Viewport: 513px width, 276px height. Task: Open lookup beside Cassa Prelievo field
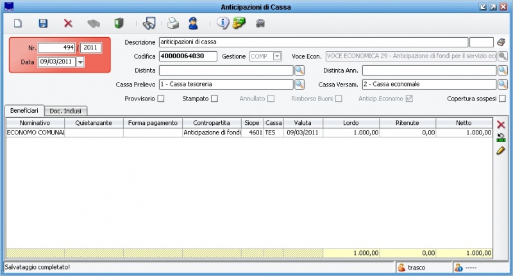299,84
